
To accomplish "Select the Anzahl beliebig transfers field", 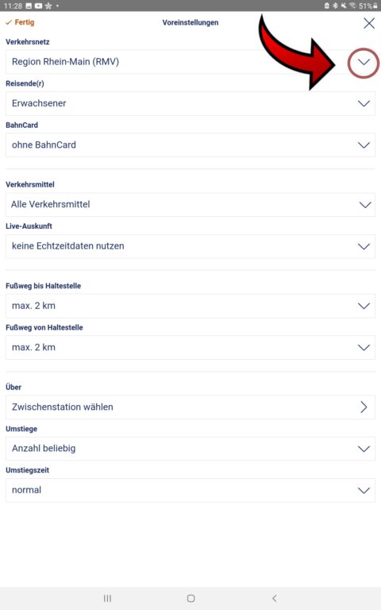I will [x=190, y=449].
